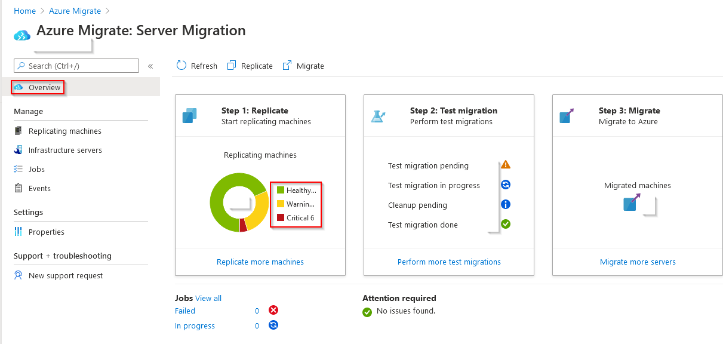This screenshot has height=344, width=723.
Task: Click the Azure Migrate cloud icon beside title
Action: tap(22, 36)
